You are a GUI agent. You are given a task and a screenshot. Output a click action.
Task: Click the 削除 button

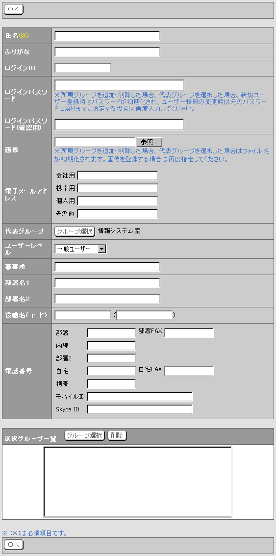tap(117, 435)
